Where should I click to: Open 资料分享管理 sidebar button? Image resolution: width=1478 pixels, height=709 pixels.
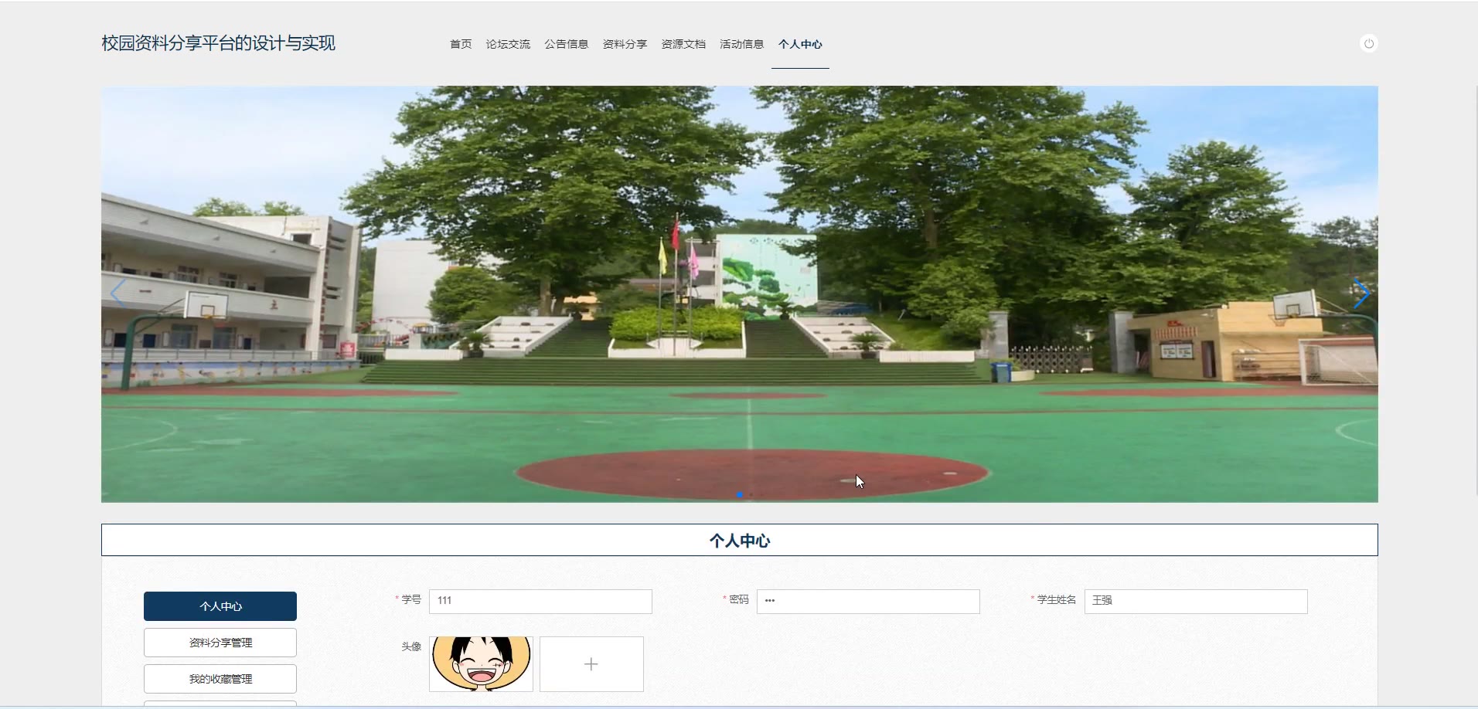220,643
